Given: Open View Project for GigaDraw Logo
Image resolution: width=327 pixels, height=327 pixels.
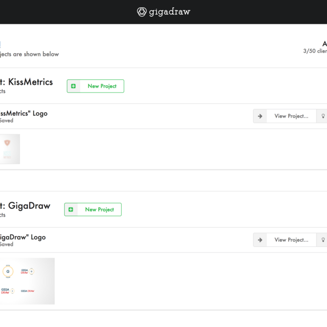Looking at the screenshot, I should (x=291, y=240).
